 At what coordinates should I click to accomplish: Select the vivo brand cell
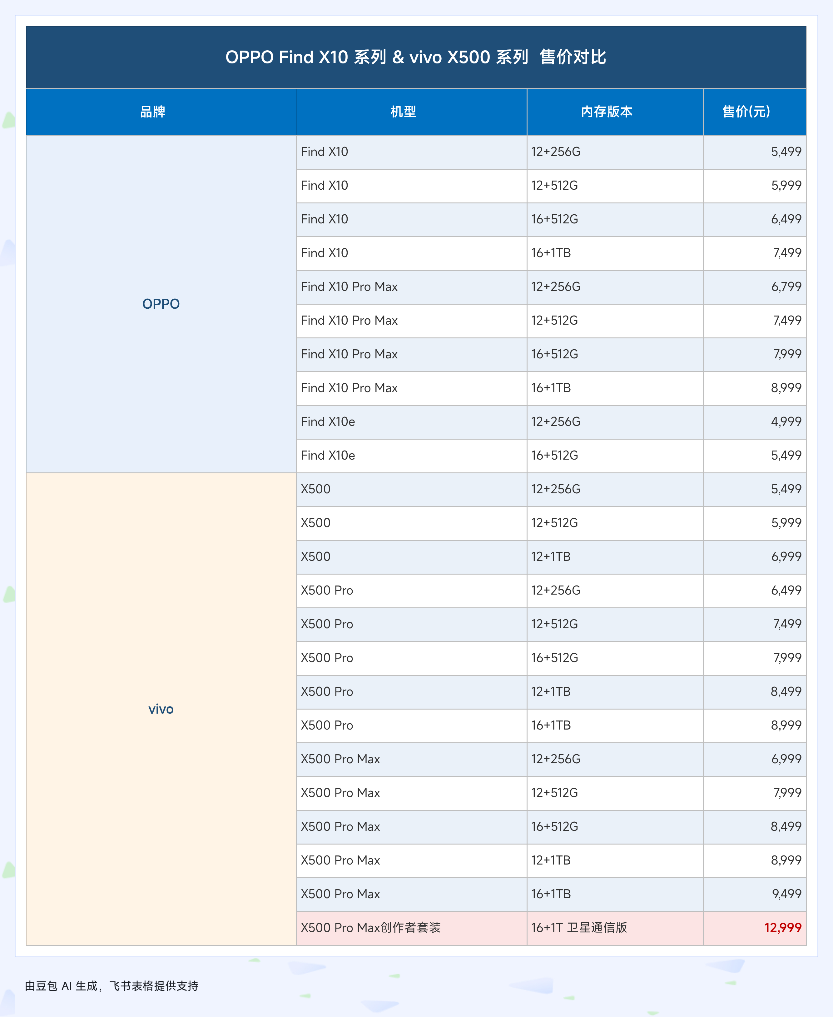[161, 709]
